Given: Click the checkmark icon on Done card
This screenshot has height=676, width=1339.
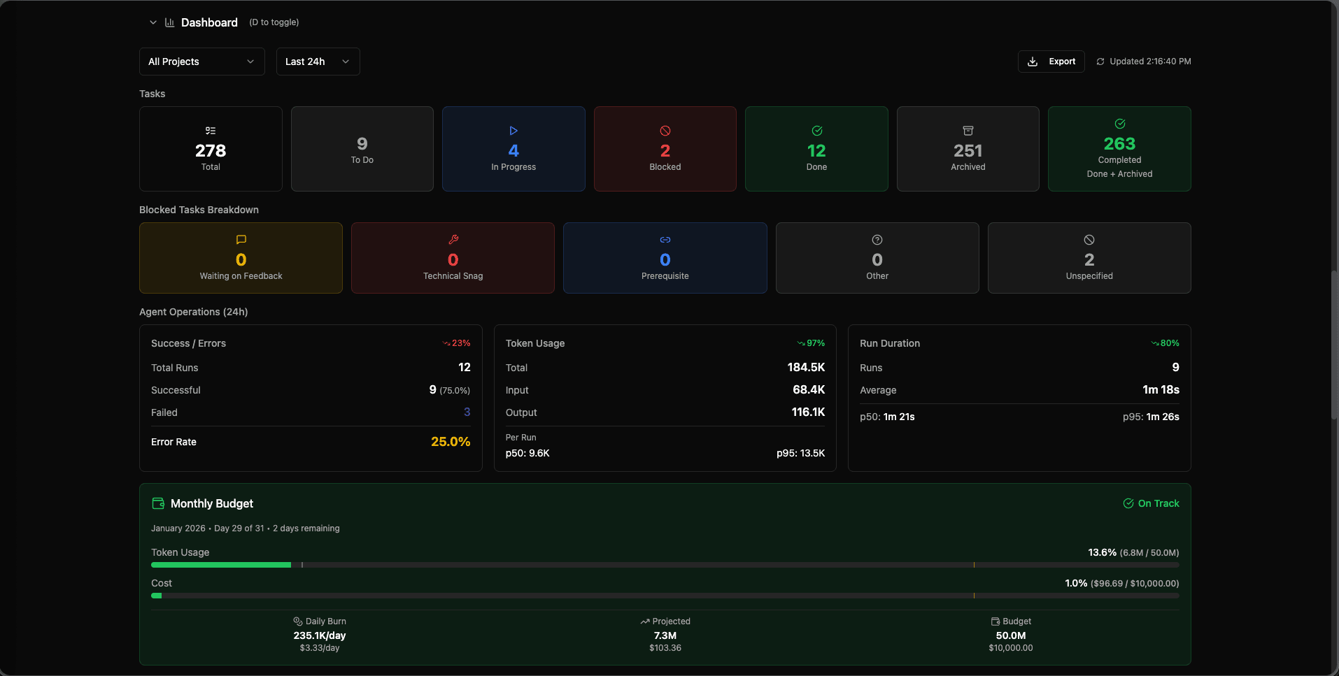Looking at the screenshot, I should (816, 131).
